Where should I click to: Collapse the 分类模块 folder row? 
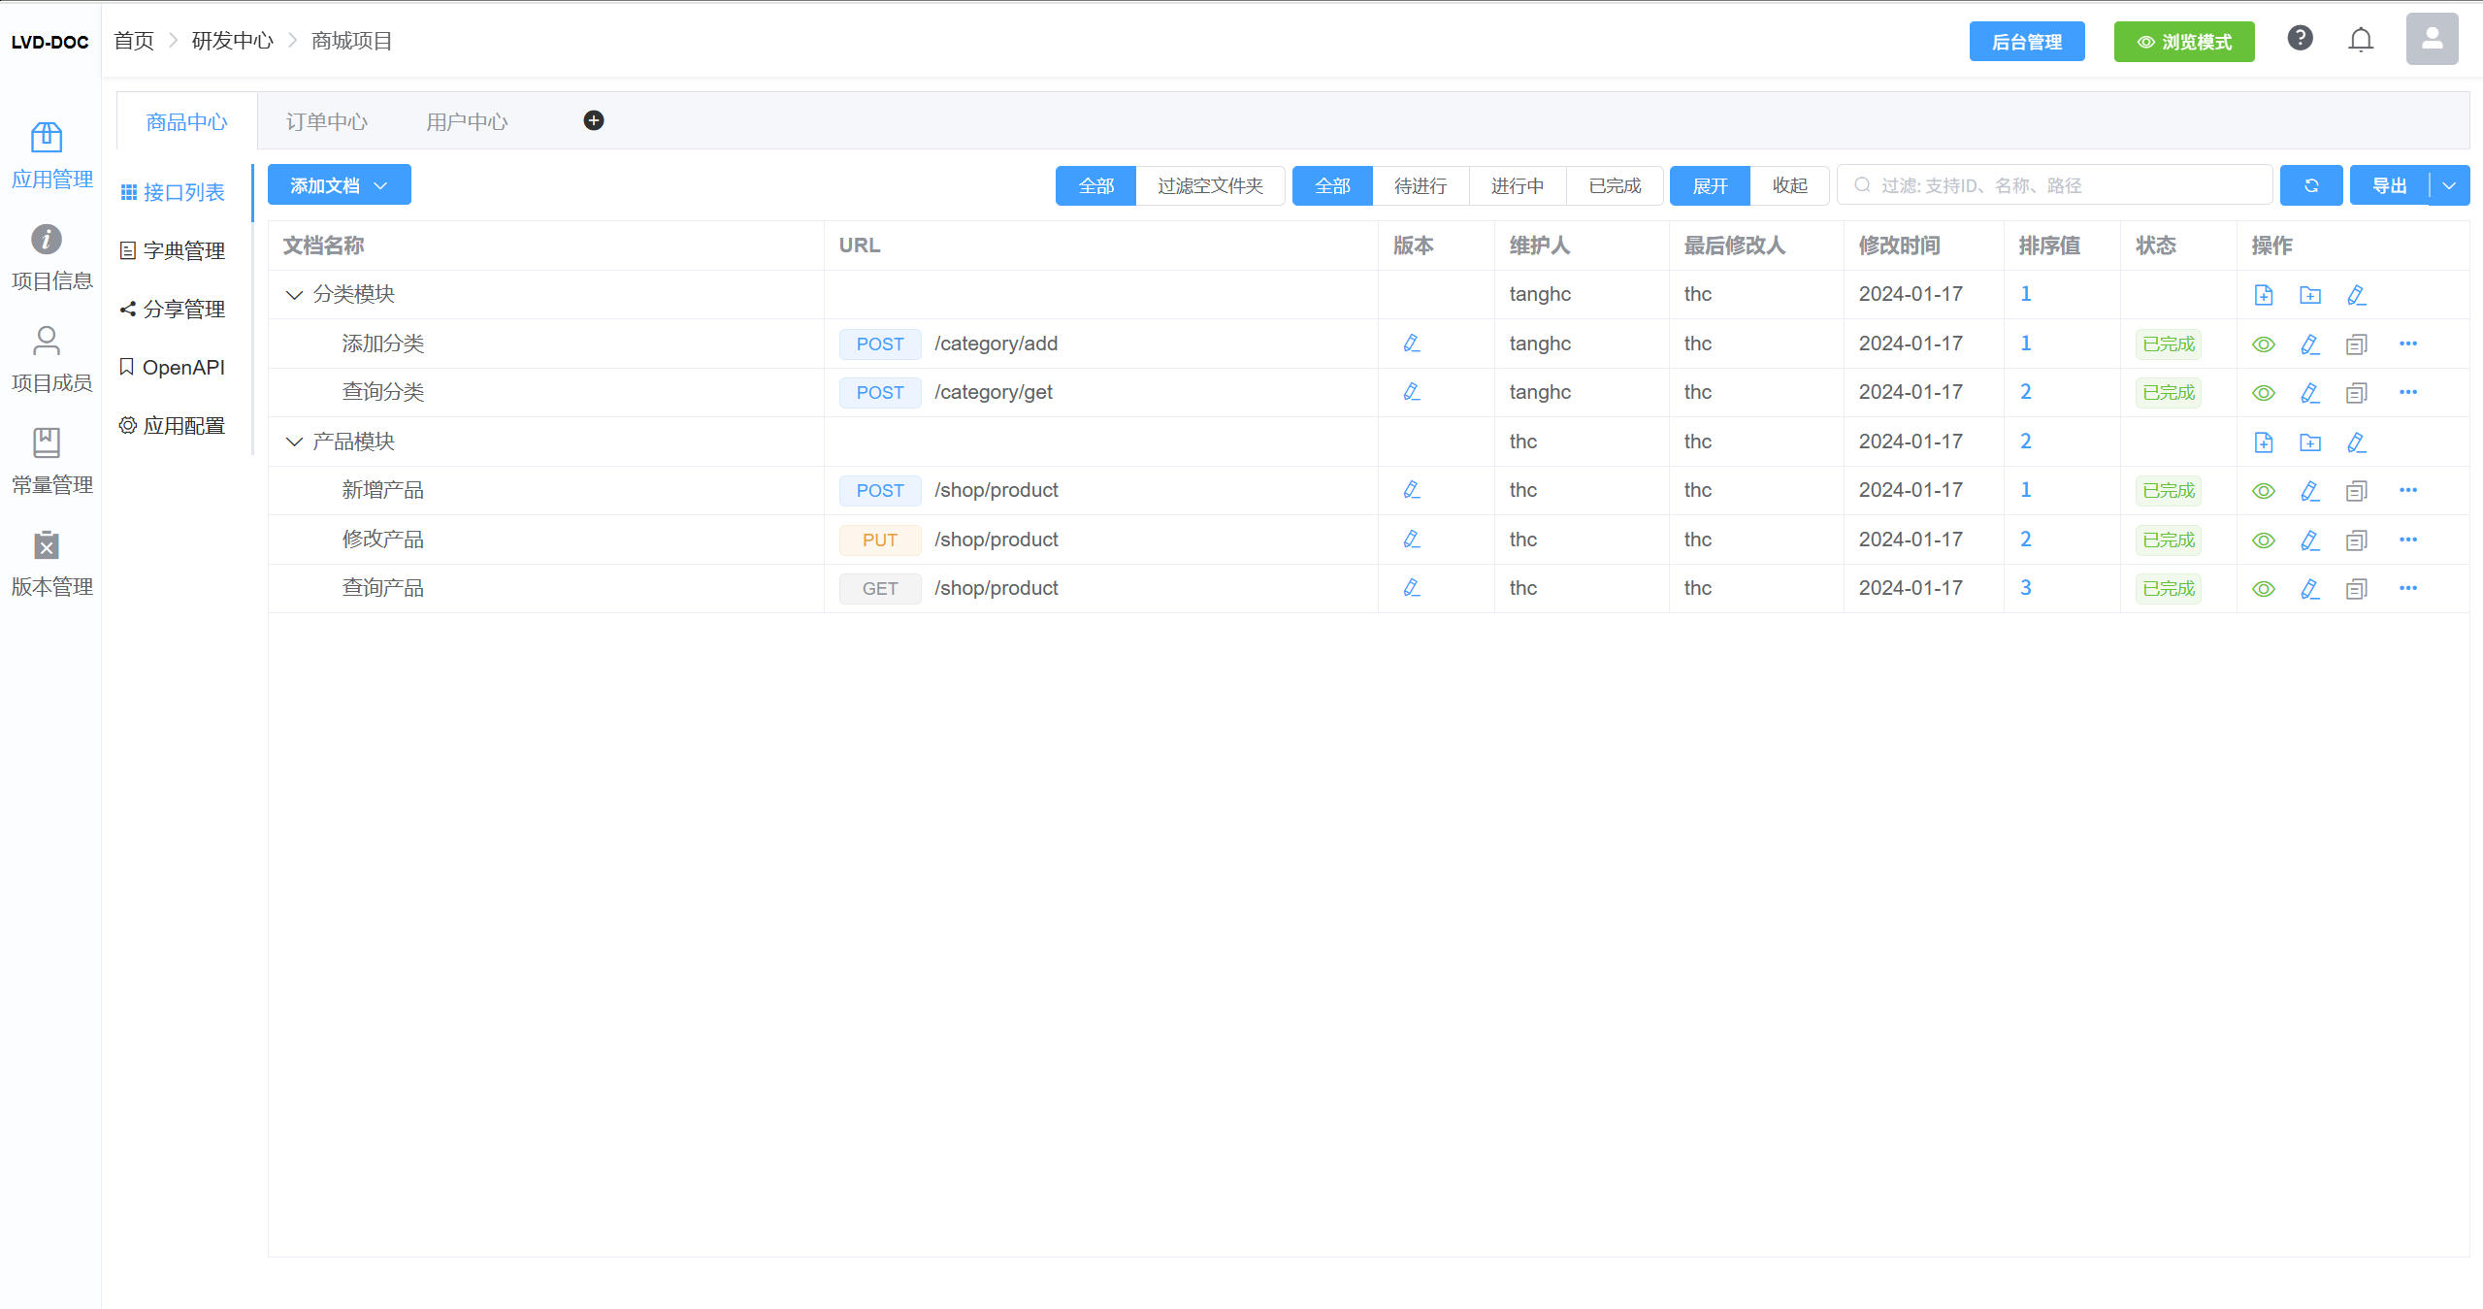point(294,295)
